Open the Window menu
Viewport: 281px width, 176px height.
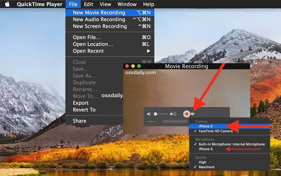pos(127,4)
